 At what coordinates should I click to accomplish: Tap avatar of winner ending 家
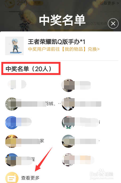tap(11, 141)
